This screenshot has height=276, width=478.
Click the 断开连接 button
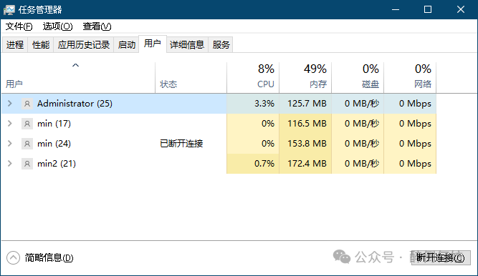441,257
